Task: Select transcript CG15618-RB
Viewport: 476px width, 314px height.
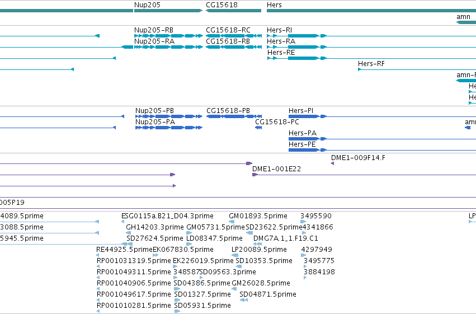Action: [x=233, y=47]
